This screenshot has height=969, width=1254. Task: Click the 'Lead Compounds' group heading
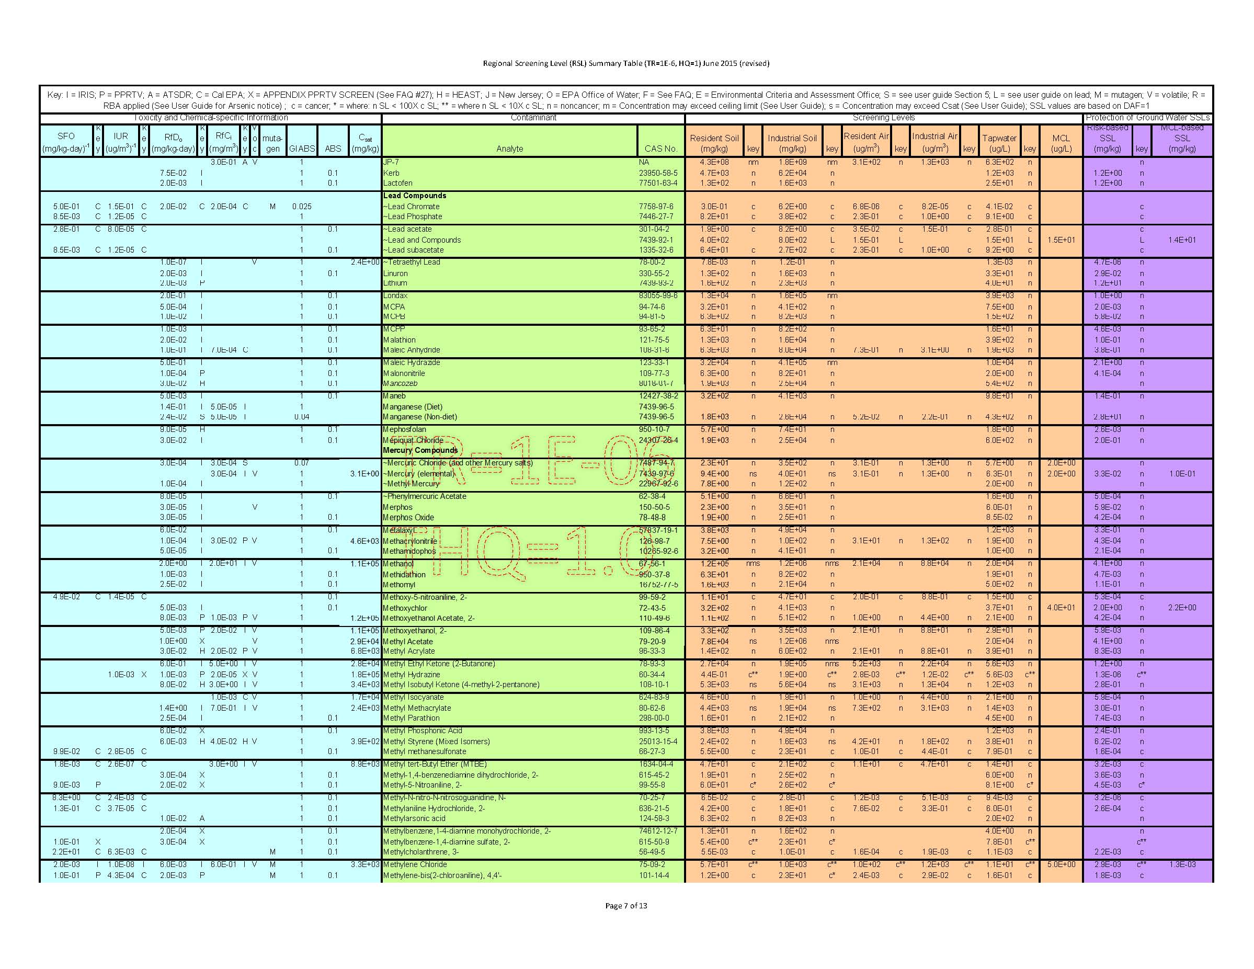415,196
